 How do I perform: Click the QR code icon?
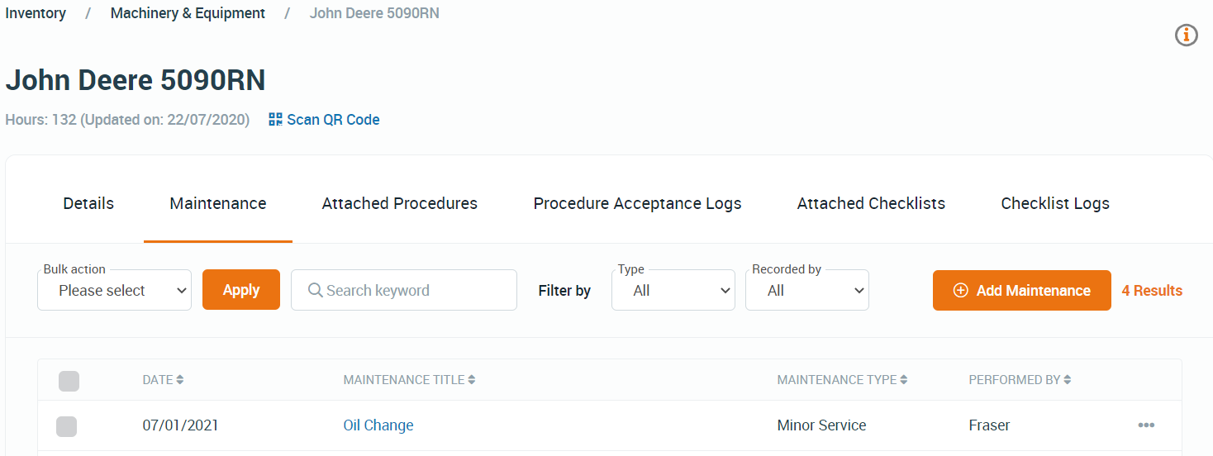coord(276,120)
